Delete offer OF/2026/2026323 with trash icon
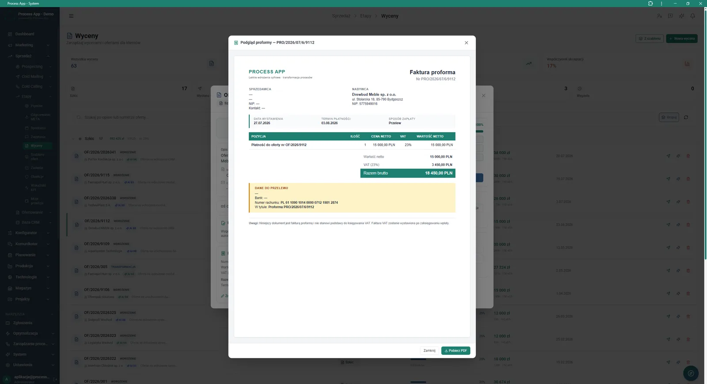707x384 pixels. (x=688, y=339)
